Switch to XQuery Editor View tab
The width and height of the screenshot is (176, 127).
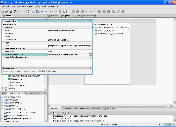70,109
